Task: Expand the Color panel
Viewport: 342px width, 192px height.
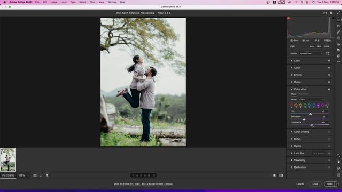Action: [291, 68]
